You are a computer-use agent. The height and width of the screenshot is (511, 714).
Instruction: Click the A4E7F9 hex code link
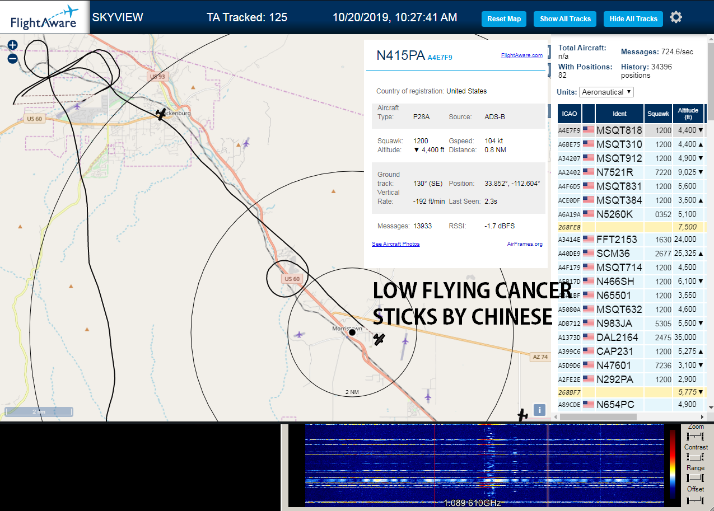tap(440, 57)
